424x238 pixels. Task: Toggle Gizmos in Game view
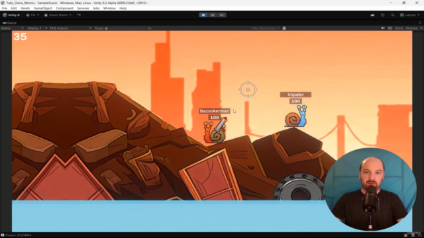pos(411,28)
